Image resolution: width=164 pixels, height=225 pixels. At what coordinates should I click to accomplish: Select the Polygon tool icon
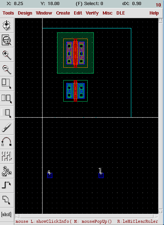point(7,200)
